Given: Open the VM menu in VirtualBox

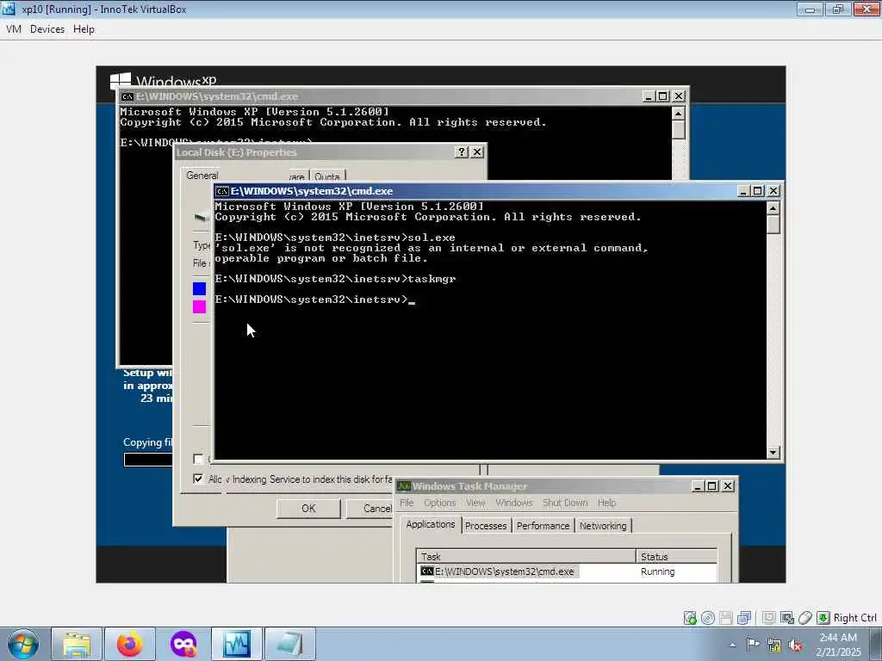Looking at the screenshot, I should click(x=14, y=29).
